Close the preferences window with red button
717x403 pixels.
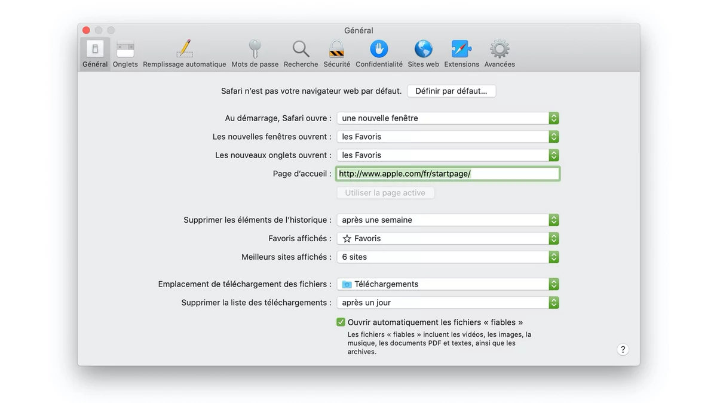[86, 30]
